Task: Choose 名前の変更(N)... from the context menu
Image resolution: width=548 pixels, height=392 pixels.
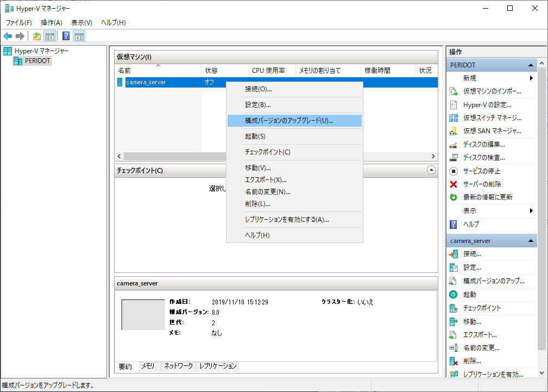Action: pos(294,192)
